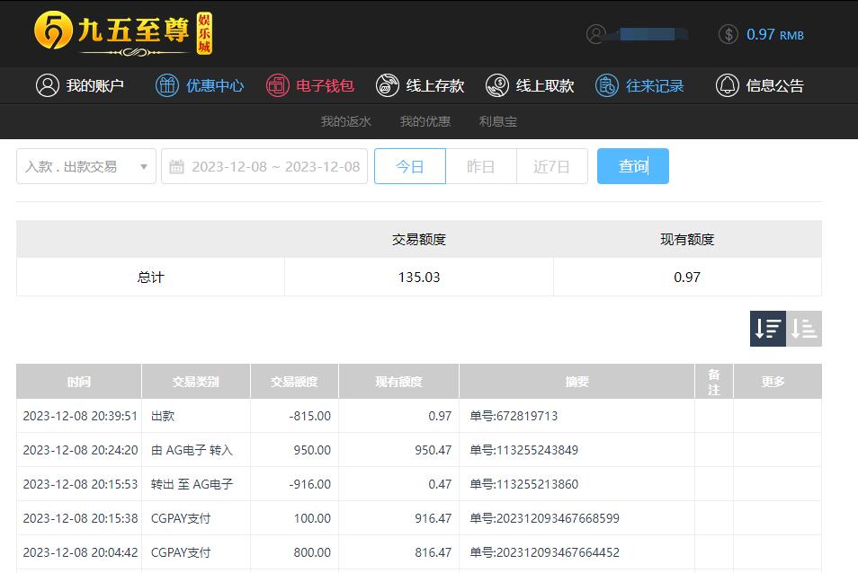Go to 我的返水 sub-tab

pyautogui.click(x=345, y=121)
